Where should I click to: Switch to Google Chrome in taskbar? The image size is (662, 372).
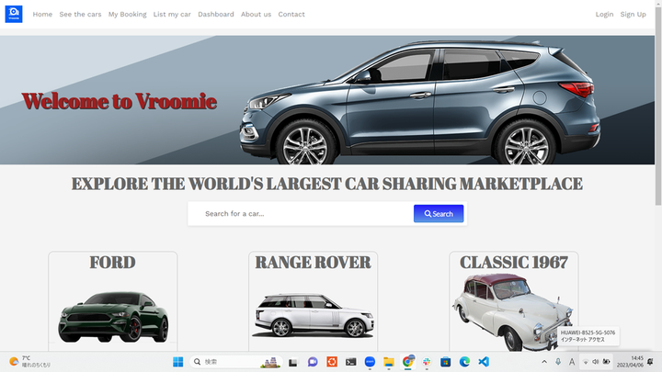coord(408,362)
